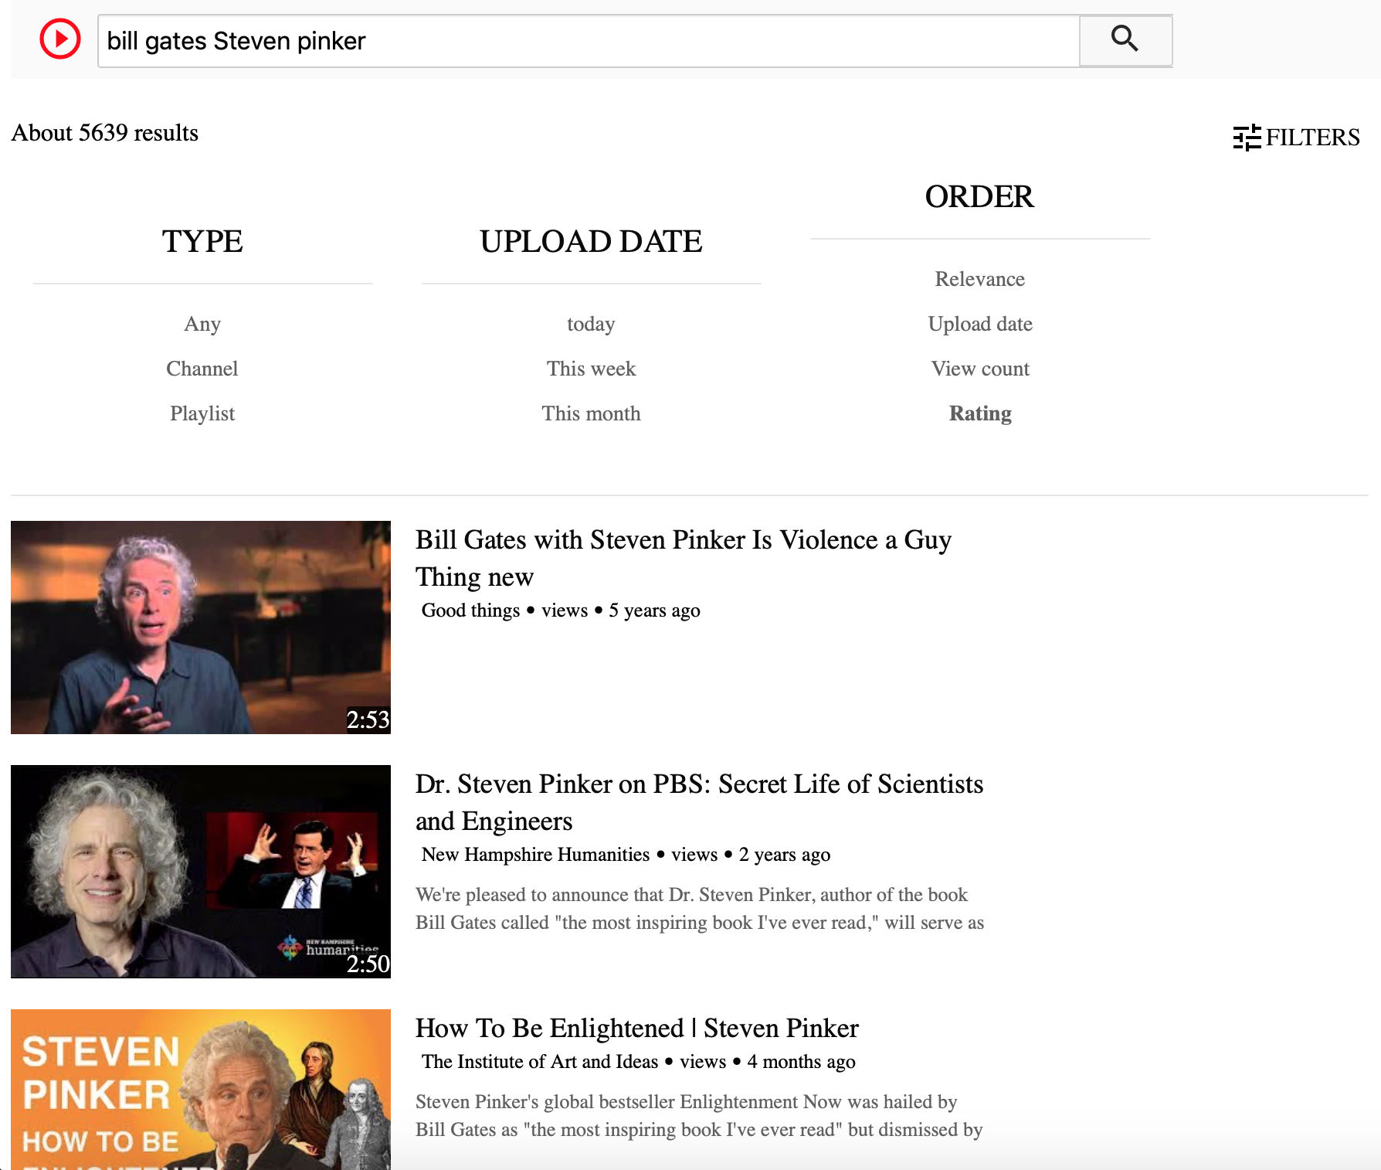
Task: Click the TYPE column heading
Action: pyautogui.click(x=202, y=241)
